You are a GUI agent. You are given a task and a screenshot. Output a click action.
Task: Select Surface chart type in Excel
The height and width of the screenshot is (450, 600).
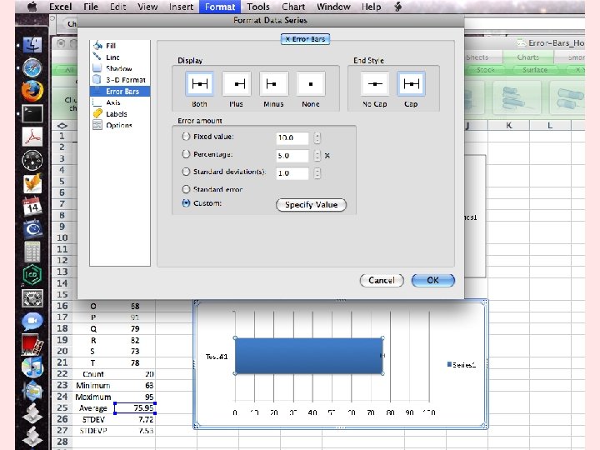coord(535,70)
